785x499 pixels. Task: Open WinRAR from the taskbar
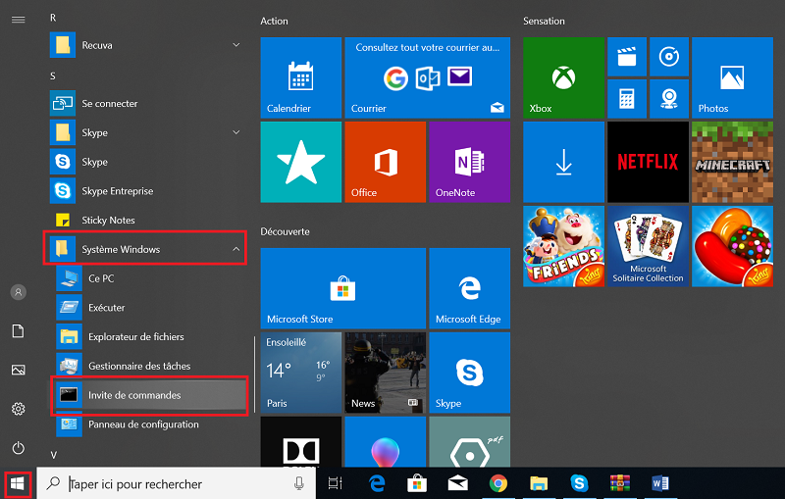tap(620, 483)
